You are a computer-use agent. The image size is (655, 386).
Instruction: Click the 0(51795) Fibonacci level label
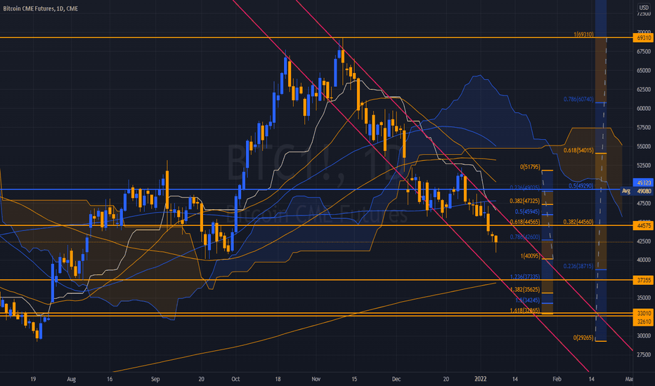click(x=530, y=167)
